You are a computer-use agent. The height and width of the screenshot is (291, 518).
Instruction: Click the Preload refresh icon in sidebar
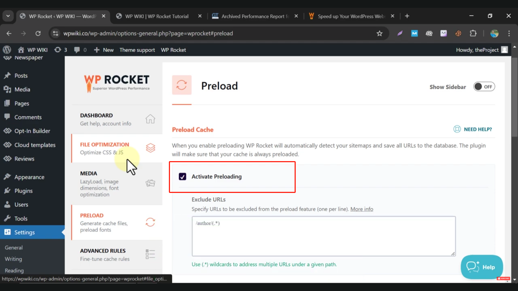click(x=150, y=222)
